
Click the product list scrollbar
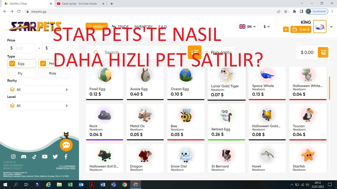coord(329,88)
